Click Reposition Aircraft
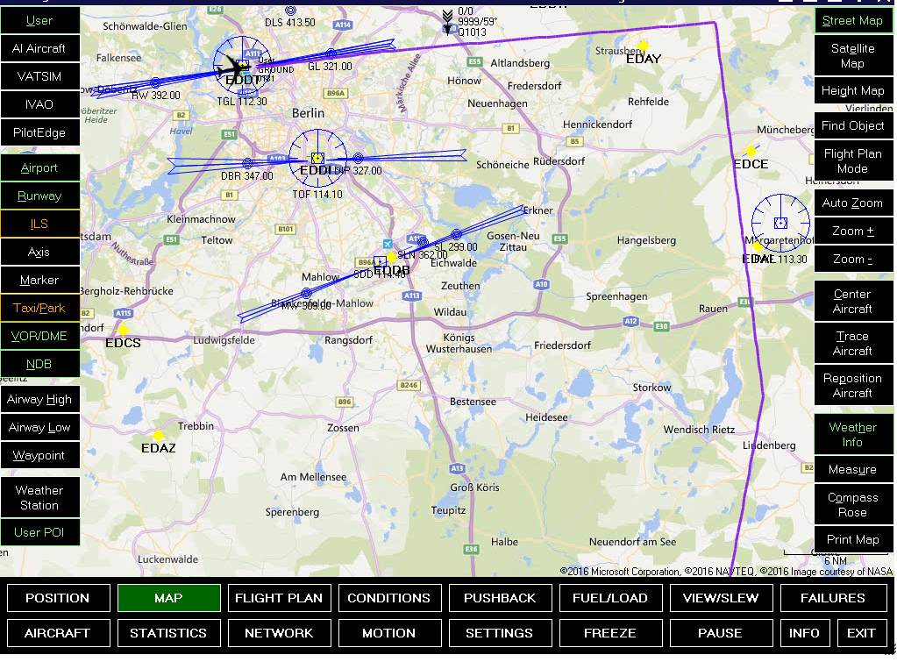Screen dimensions: 897x662 [x=853, y=386]
